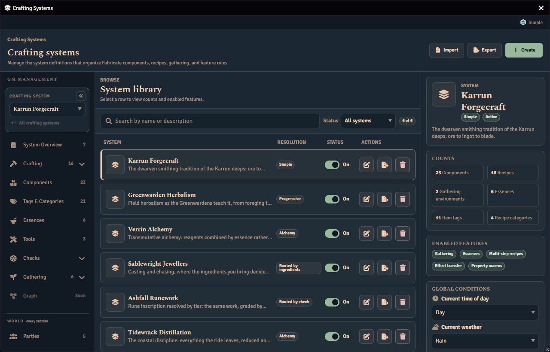Edit the Karrun Forgecraft system
Image resolution: width=550 pixels, height=352 pixels.
pos(366,165)
